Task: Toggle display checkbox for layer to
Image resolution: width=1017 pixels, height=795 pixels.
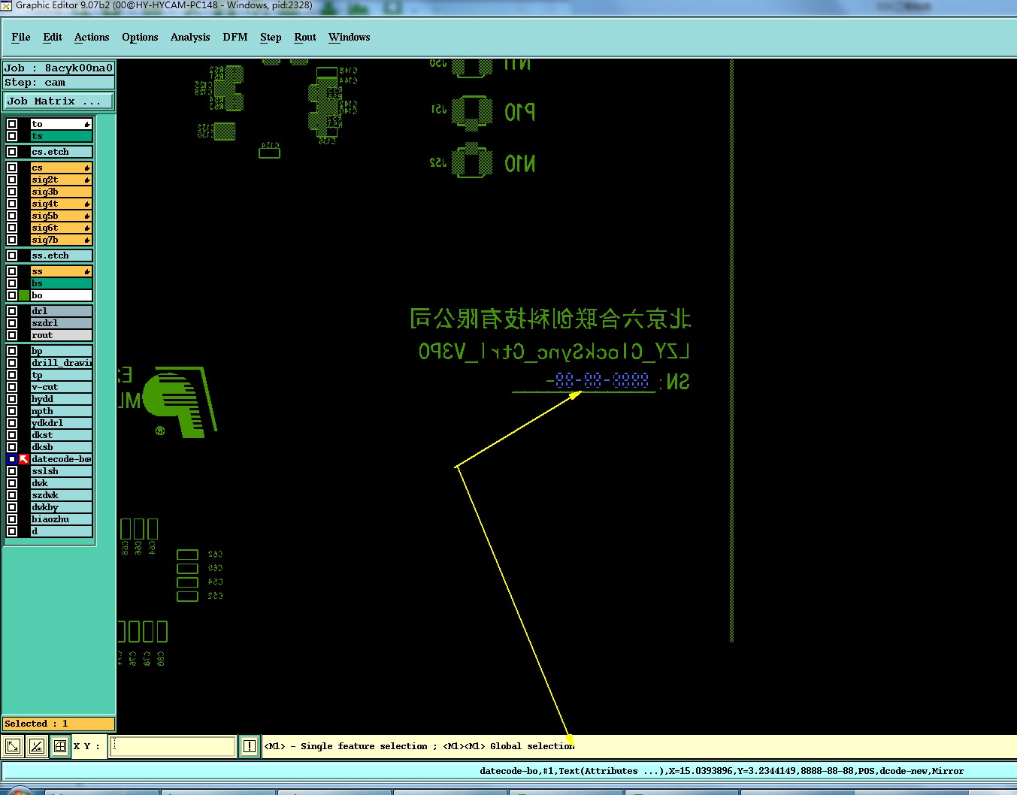Action: point(12,124)
